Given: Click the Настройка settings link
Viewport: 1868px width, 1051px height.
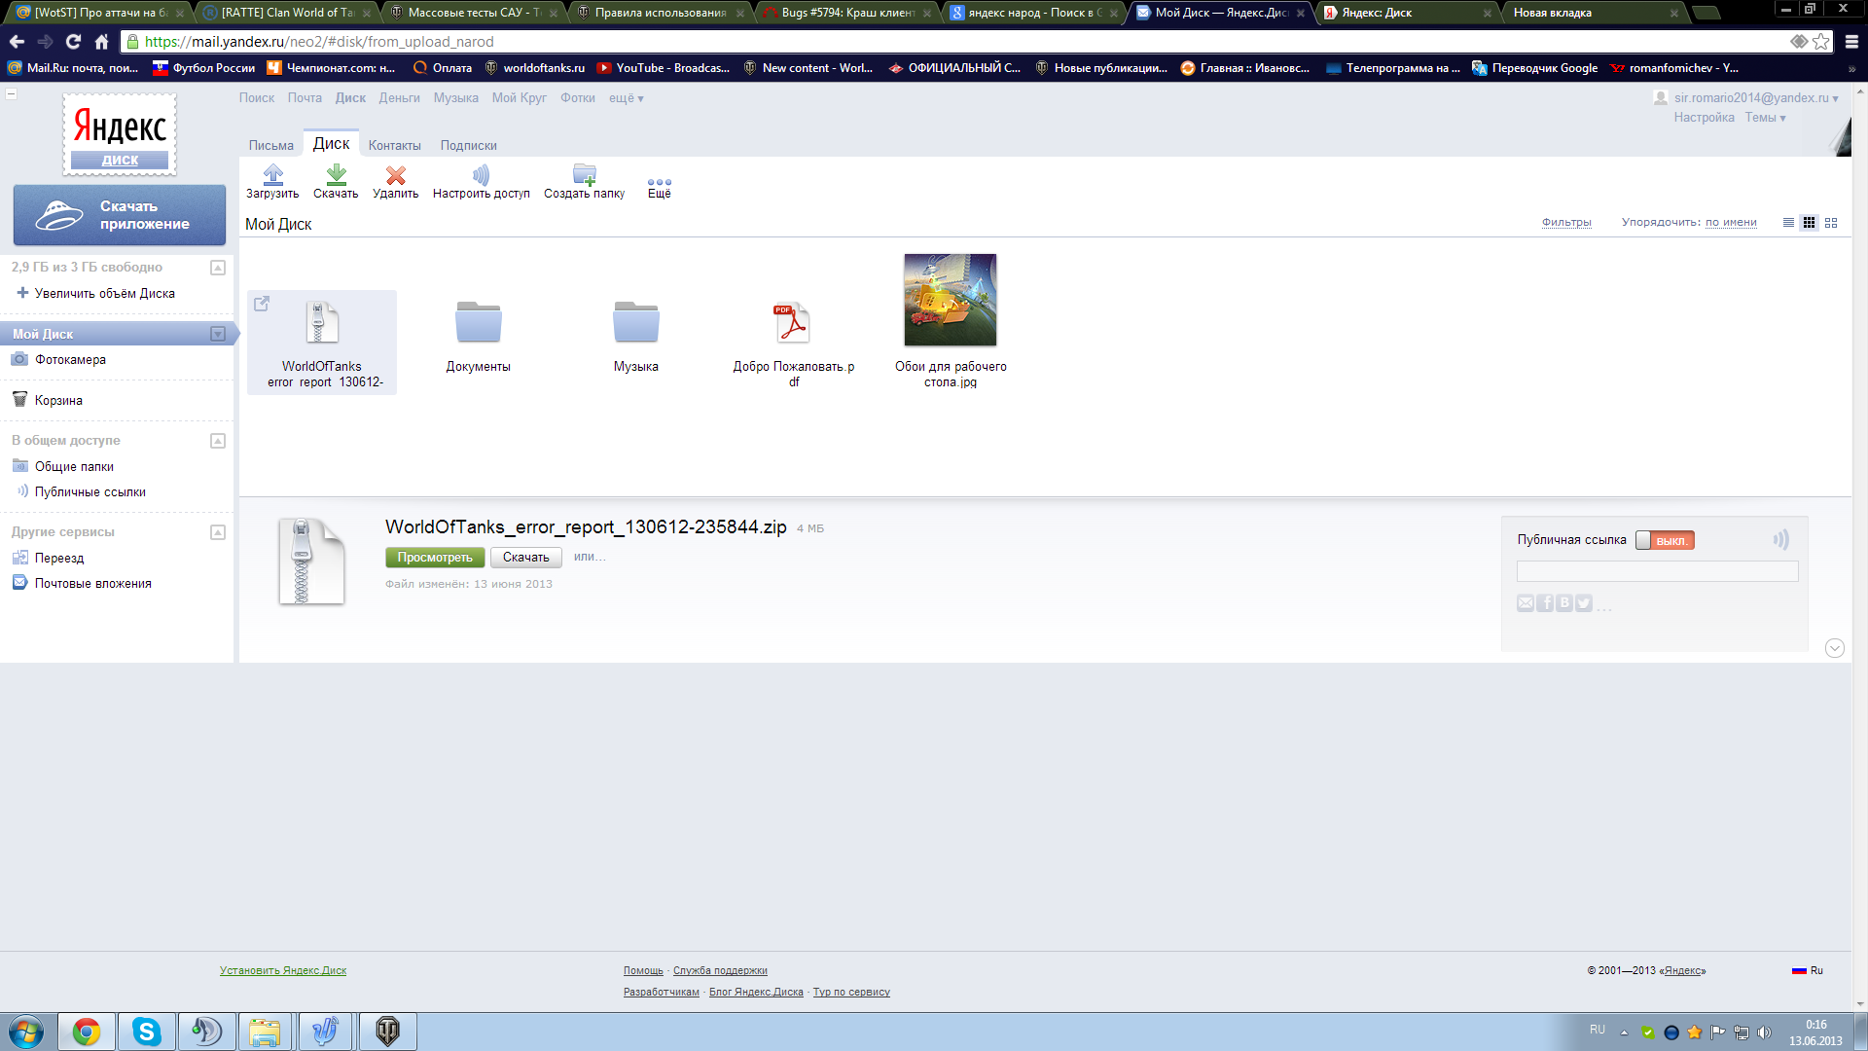Looking at the screenshot, I should tap(1704, 118).
